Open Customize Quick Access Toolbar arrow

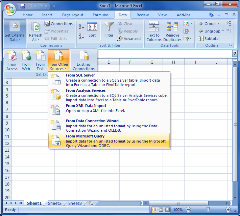pyautogui.click(x=54, y=6)
